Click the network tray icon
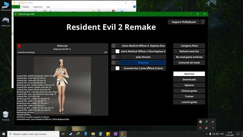Screen dimensions: 243x137 click(218, 134)
